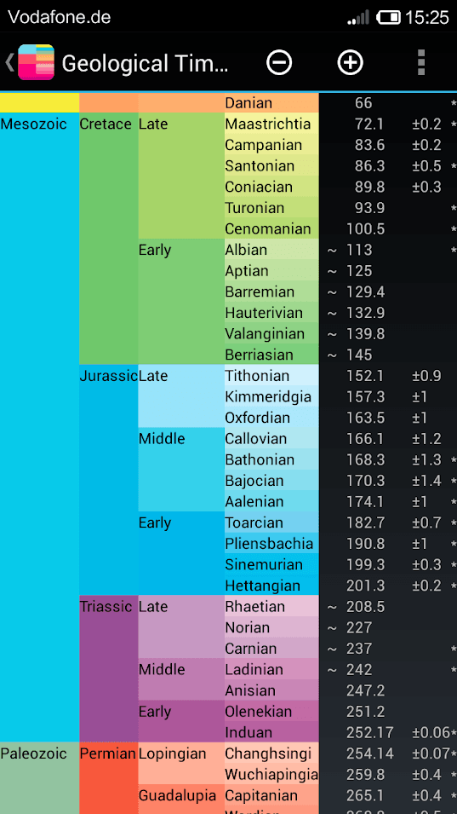Image resolution: width=457 pixels, height=814 pixels.
Task: Tap the Sinemurian stage
Action: pos(271,563)
